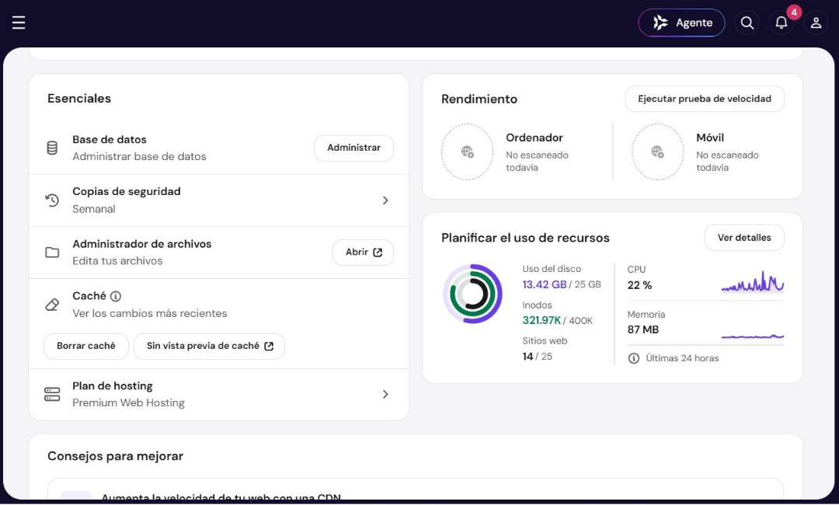Click the Caché eraser icon
The height and width of the screenshot is (505, 839).
coord(52,305)
